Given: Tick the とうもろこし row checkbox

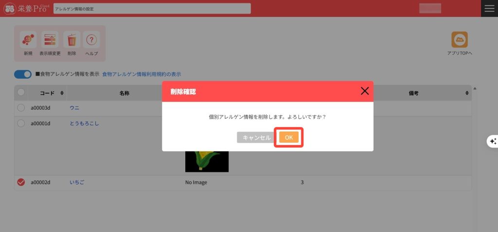Looking at the screenshot, I should [x=21, y=123].
